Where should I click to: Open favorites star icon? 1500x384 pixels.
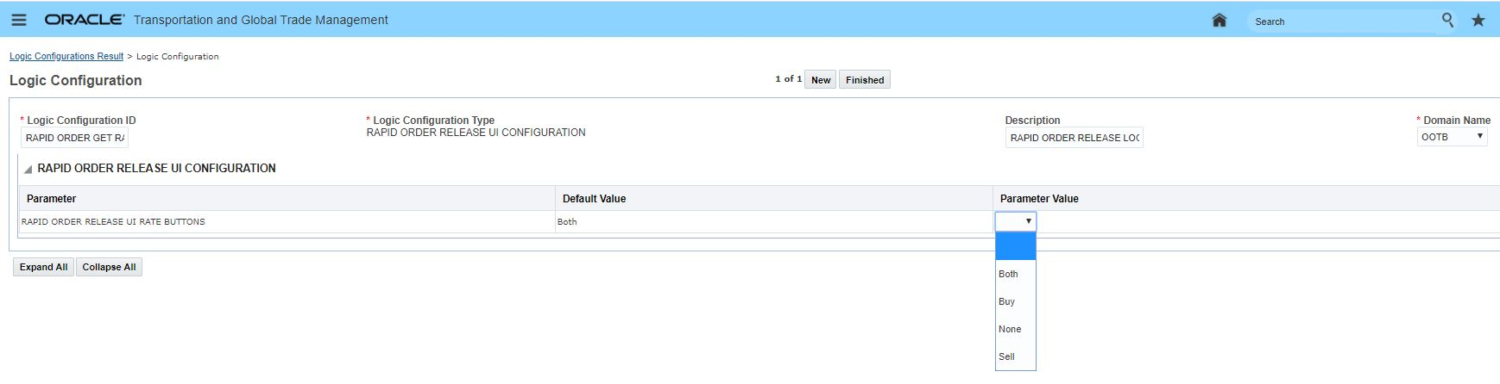pyautogui.click(x=1478, y=21)
